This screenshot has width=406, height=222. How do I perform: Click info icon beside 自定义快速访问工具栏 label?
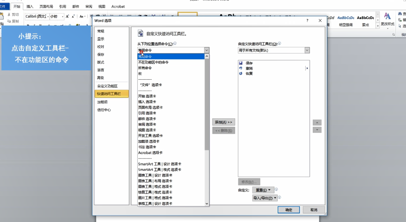(x=279, y=44)
